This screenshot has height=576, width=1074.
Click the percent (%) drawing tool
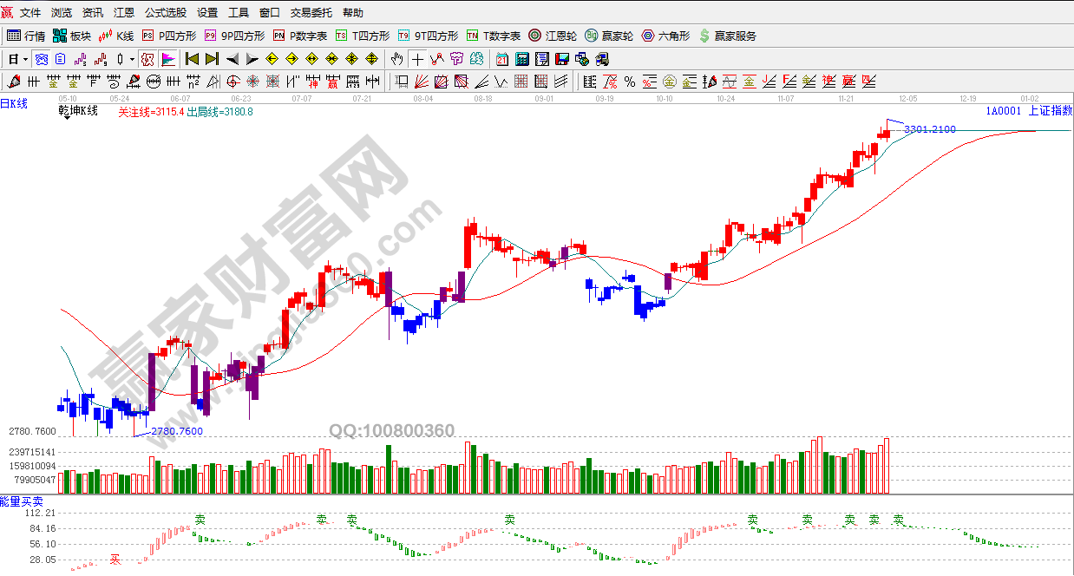(630, 82)
